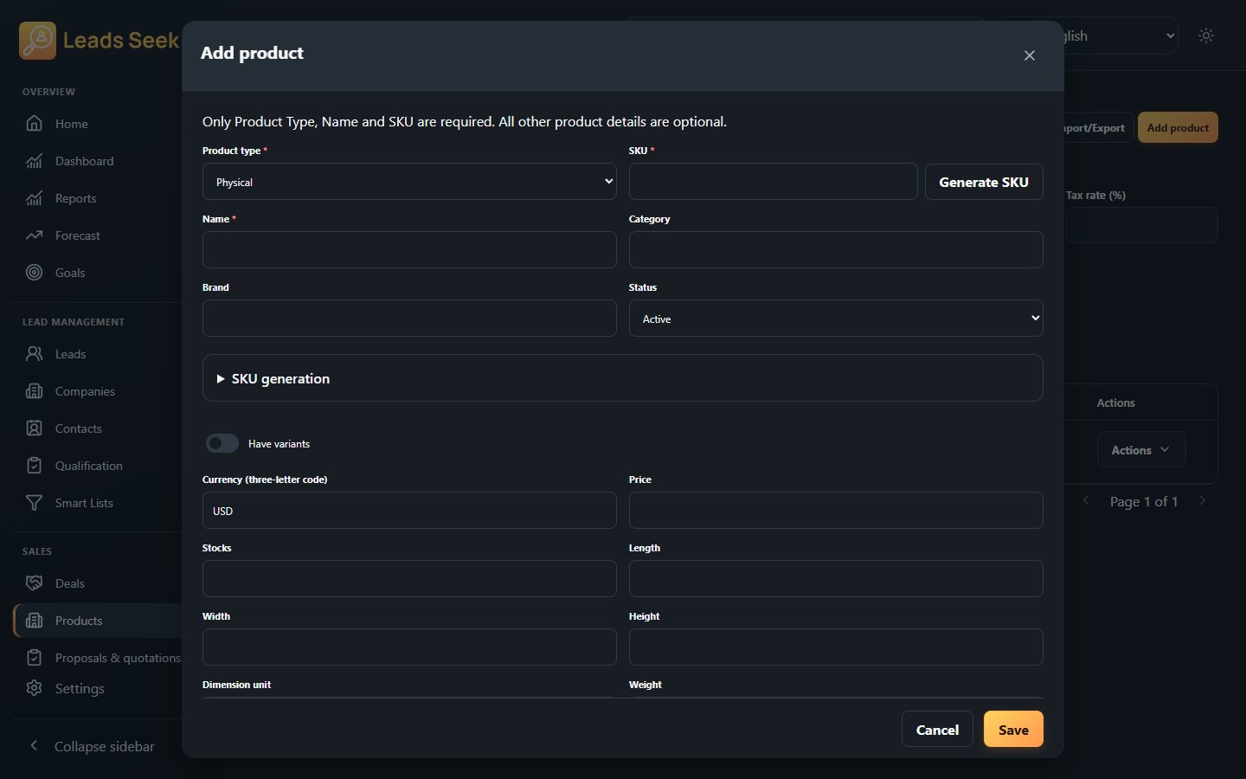Click the Companies building icon
1246x779 pixels.
(x=34, y=391)
